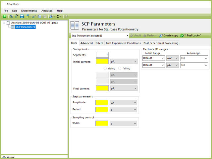Save the archive with the disk icon
212x159 pixels.
point(22,16)
